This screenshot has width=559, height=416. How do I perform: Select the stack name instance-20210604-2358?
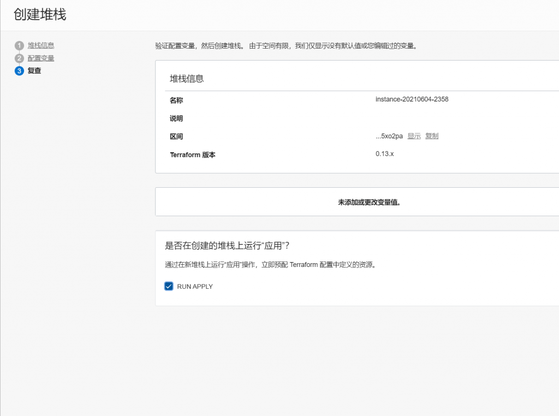[412, 99]
